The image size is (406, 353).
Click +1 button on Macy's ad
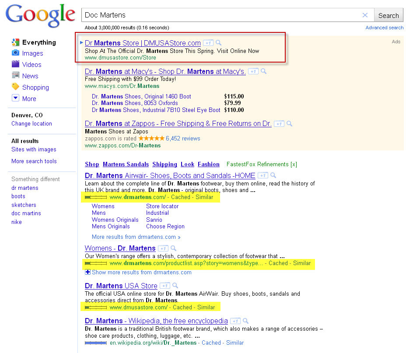point(253,71)
